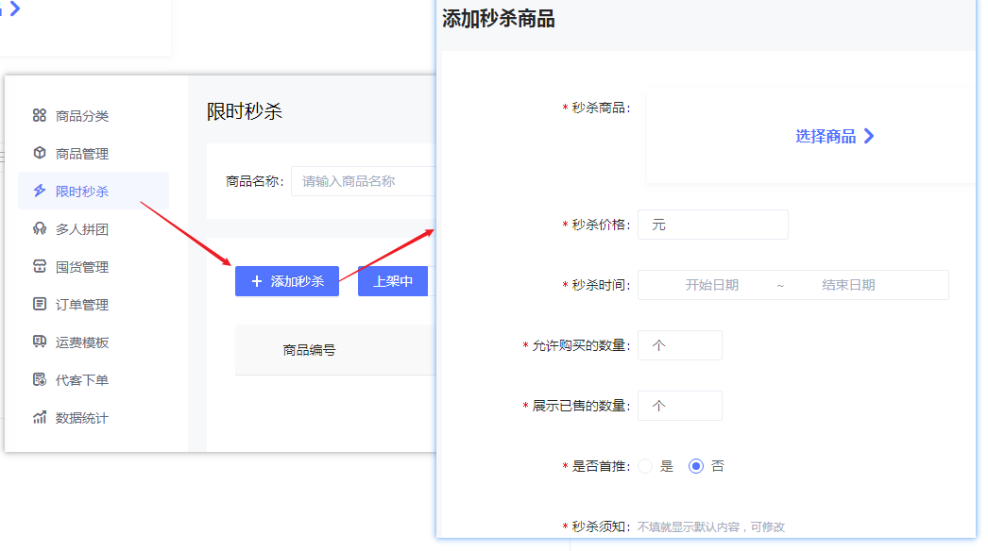Image resolution: width=988 pixels, height=551 pixels.
Task: Open 订单管理 via its document icon
Action: (x=39, y=304)
